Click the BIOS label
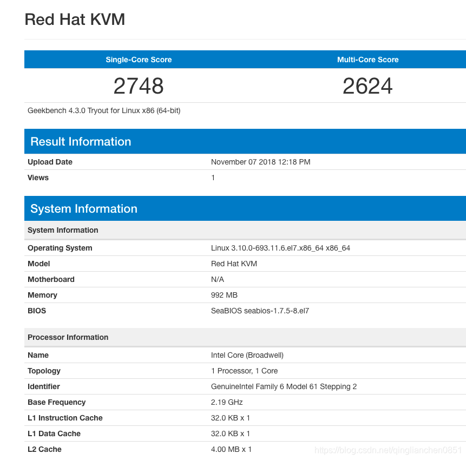Screen dimensions: 466x460 point(37,311)
